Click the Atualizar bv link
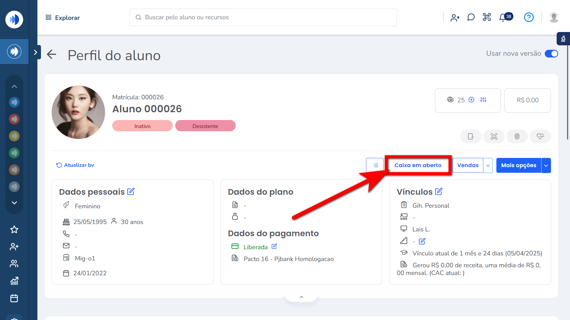This screenshot has width=570, height=320. pos(75,165)
